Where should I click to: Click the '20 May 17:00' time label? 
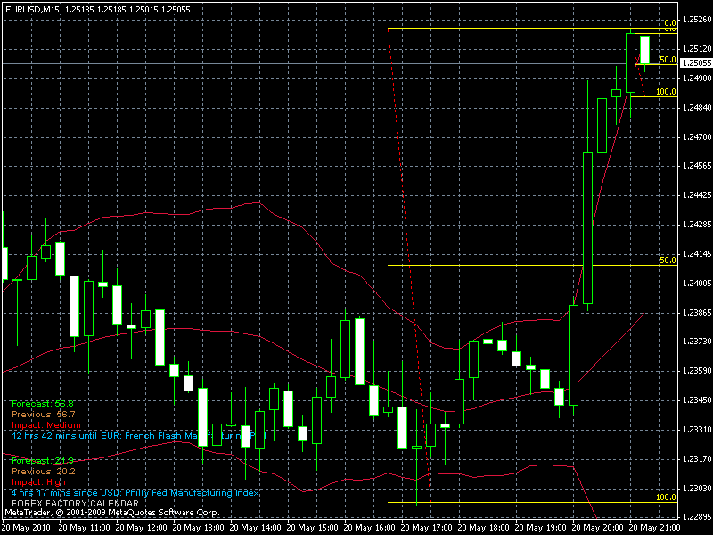coord(426,528)
